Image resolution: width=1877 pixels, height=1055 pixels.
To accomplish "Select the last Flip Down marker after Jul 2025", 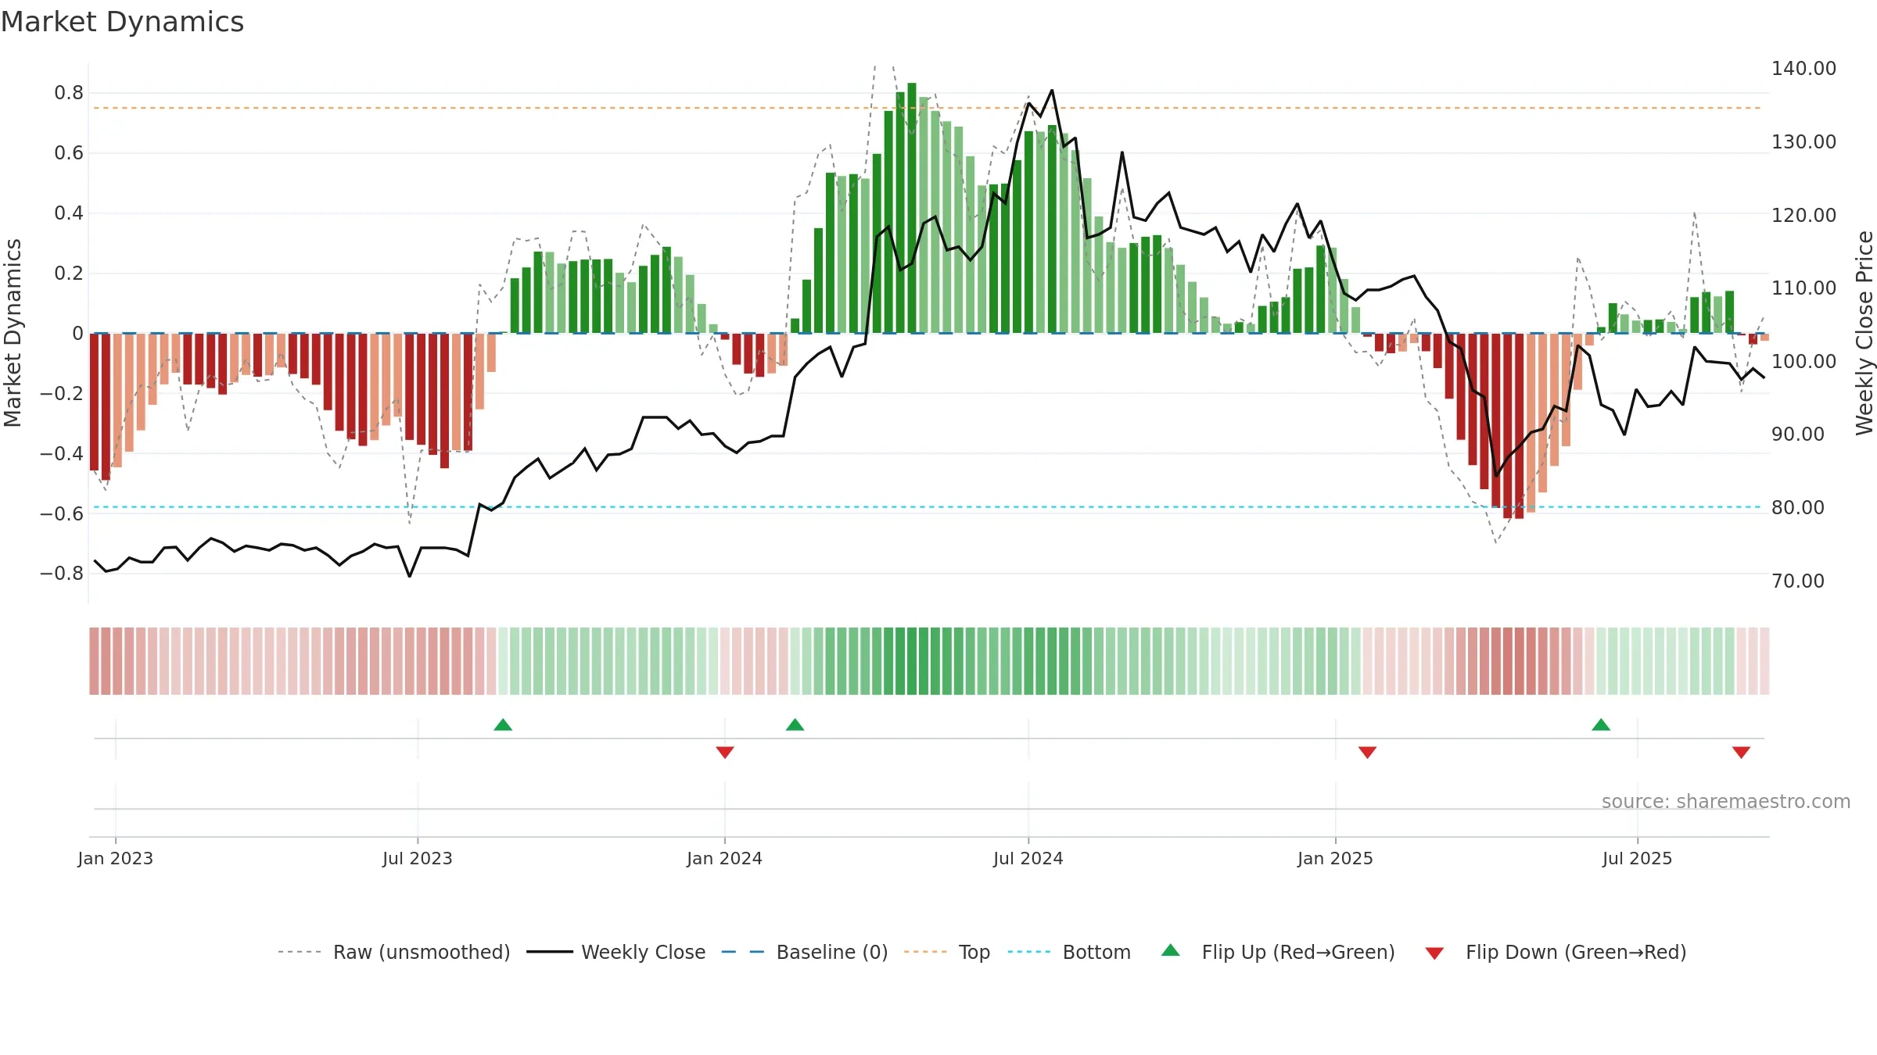I will pos(1741,753).
